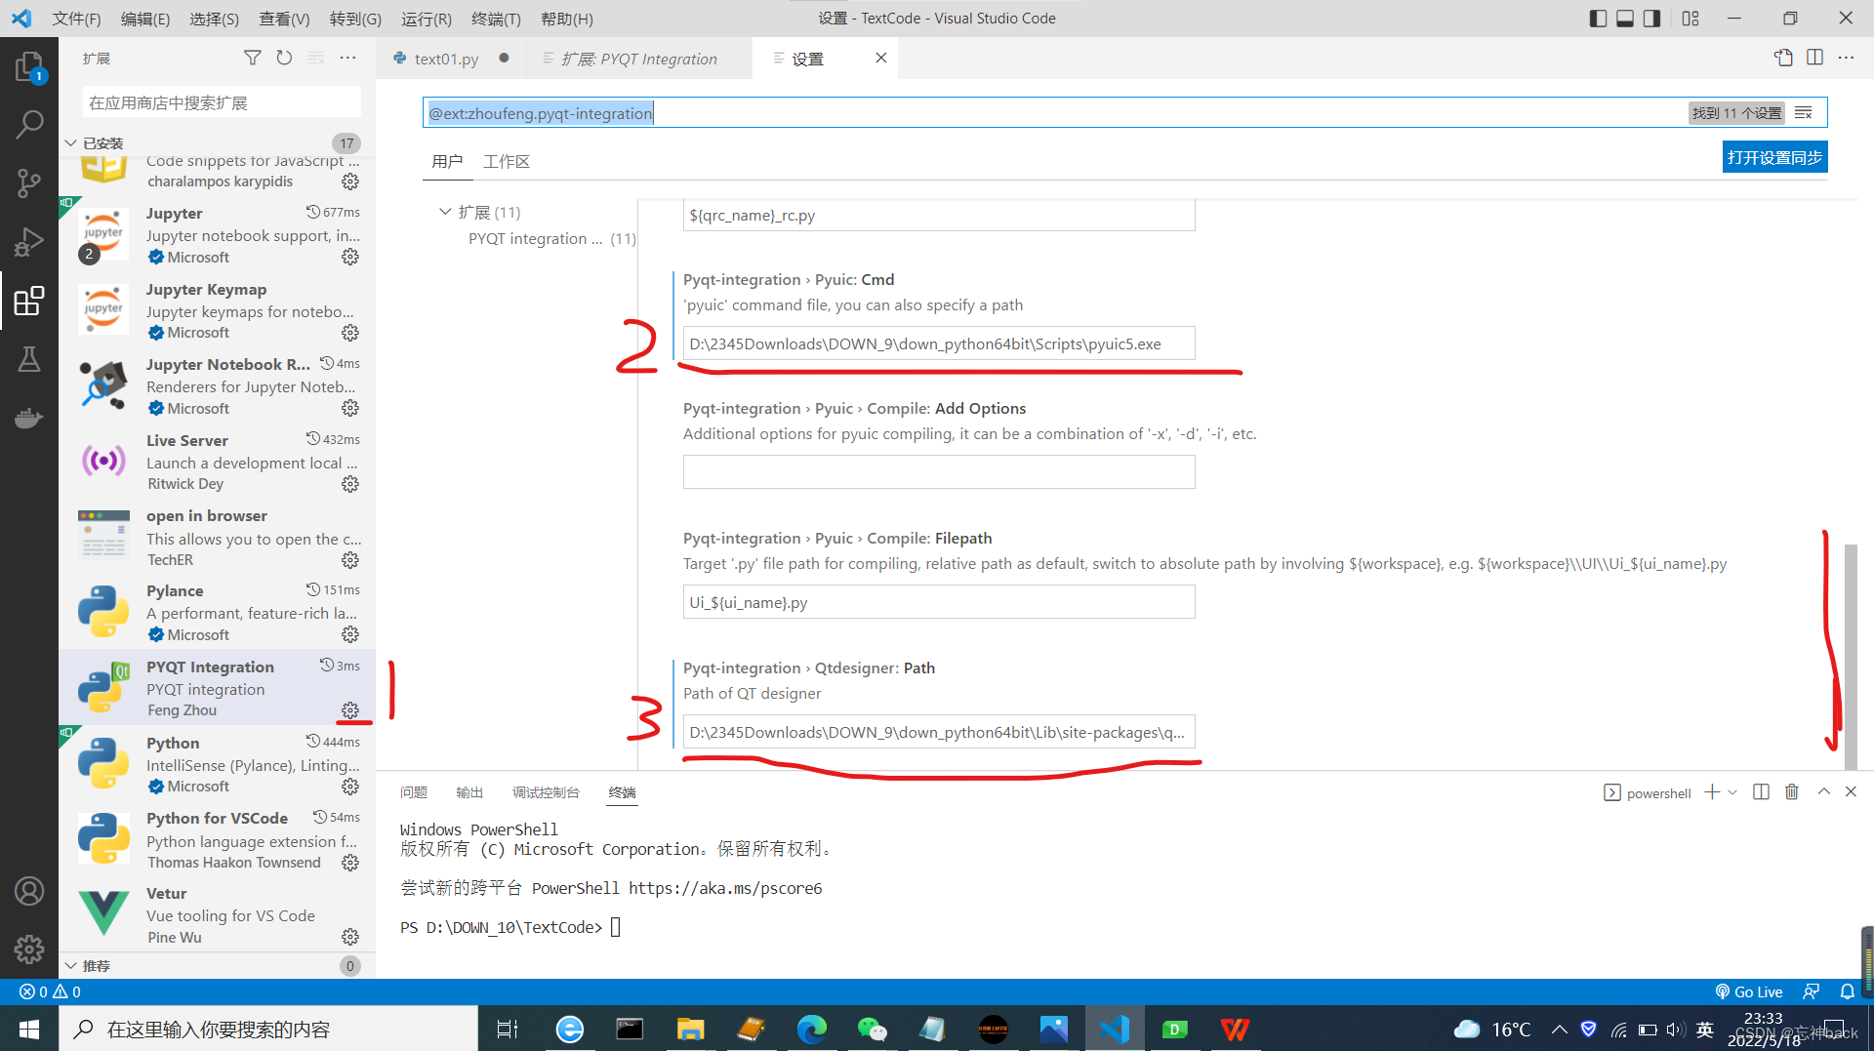Edit the Compile Filepath field
Image resolution: width=1874 pixels, height=1051 pixels.
[939, 602]
